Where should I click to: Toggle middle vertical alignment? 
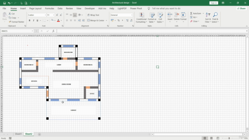click(x=71, y=15)
